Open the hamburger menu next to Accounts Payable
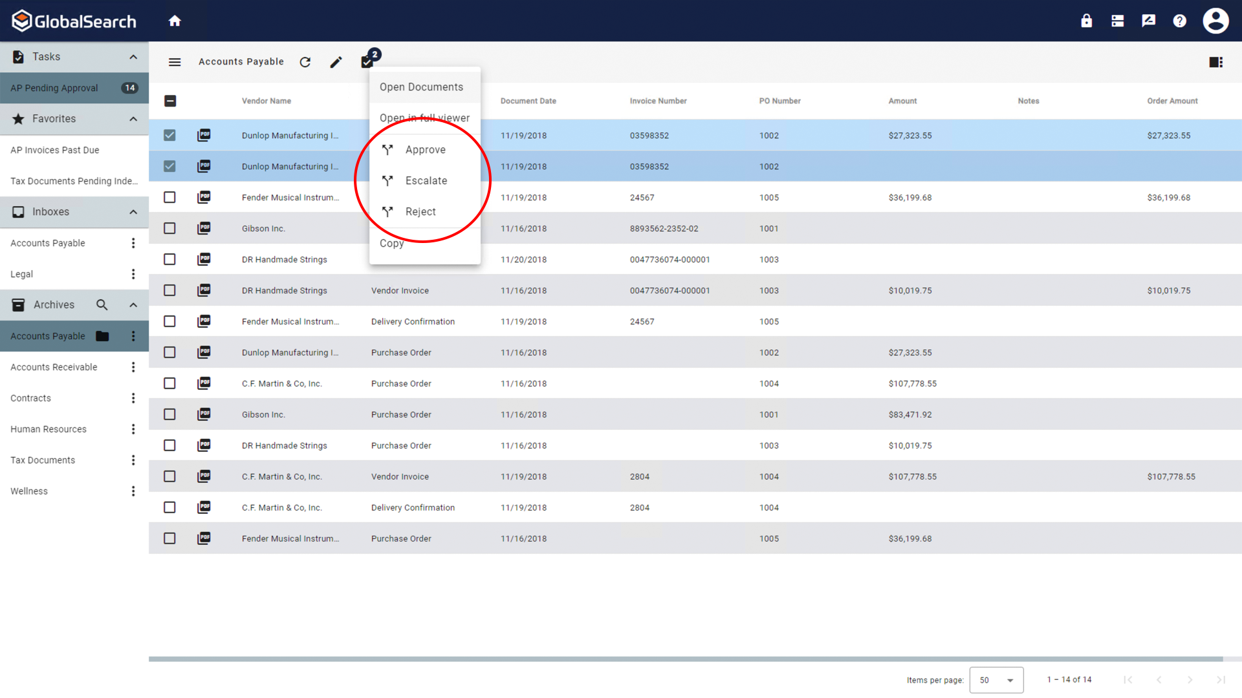 (x=175, y=62)
